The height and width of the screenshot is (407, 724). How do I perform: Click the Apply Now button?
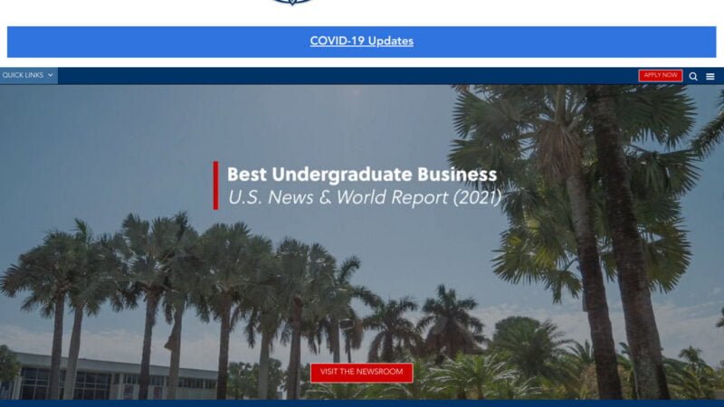click(661, 75)
